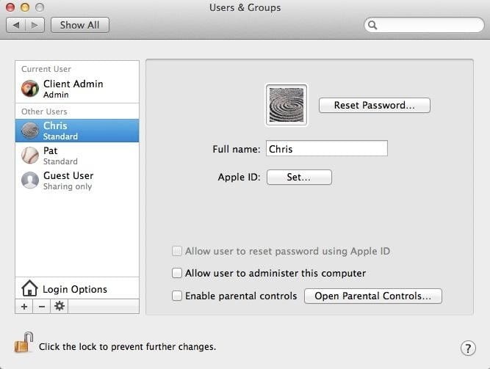The height and width of the screenshot is (369, 490).
Task: Toggle Enable parental controls checkbox
Action: point(176,296)
